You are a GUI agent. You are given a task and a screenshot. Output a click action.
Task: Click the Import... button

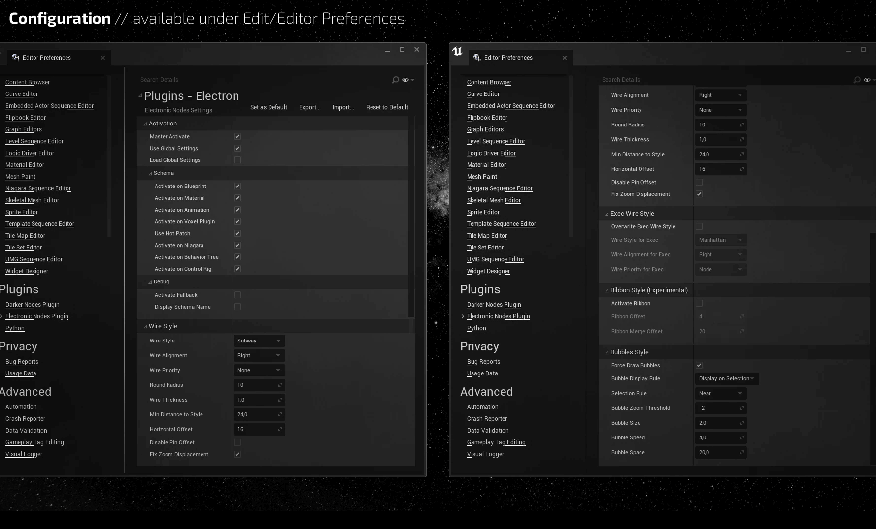tap(343, 107)
